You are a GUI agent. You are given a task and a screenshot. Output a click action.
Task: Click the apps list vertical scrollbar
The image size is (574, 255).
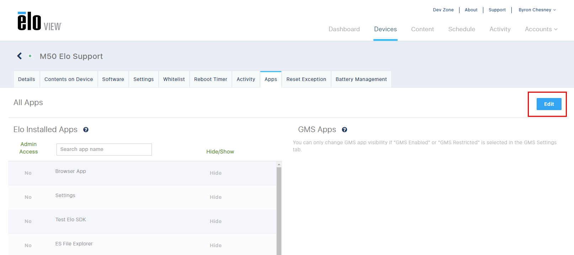(x=279, y=211)
